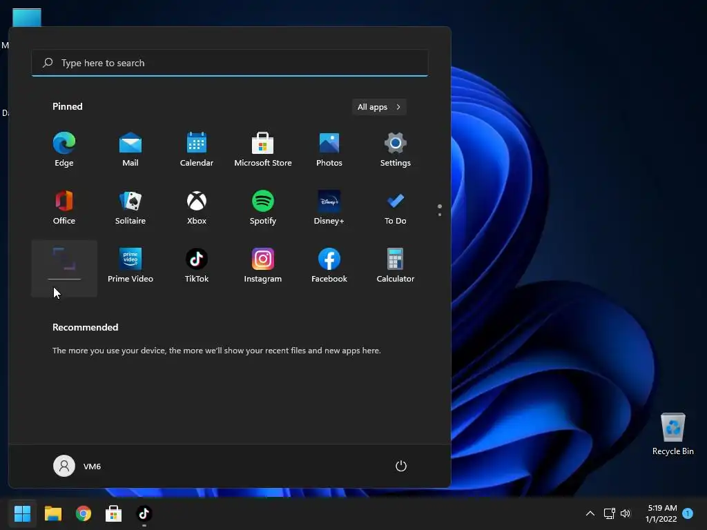Launch the Photos app

click(329, 149)
